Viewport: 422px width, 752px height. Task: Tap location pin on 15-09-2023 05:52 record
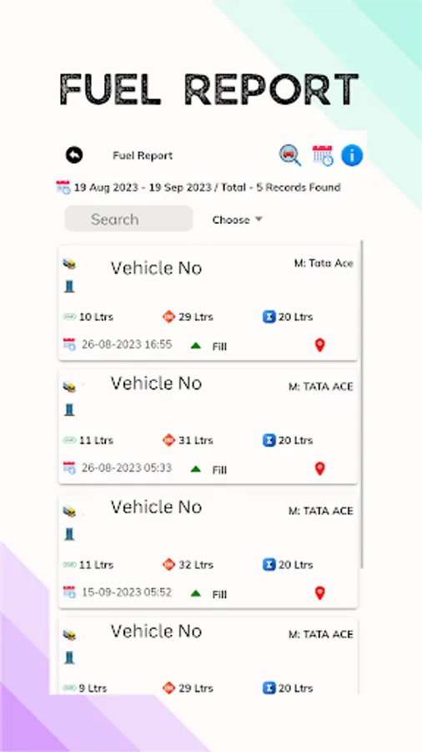click(319, 592)
